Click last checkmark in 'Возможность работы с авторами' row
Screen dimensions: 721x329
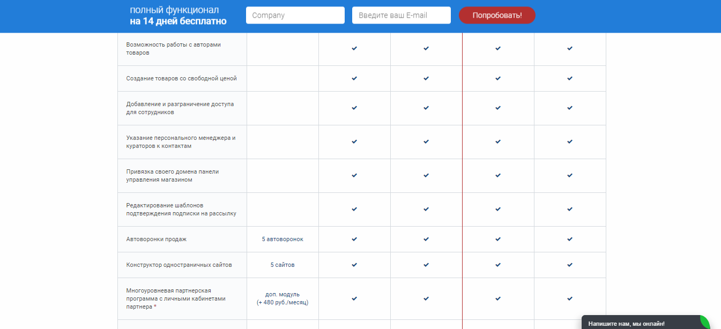[570, 49]
